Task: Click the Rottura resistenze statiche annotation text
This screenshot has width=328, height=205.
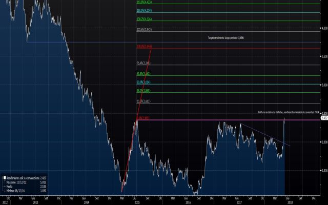Action: tap(288, 111)
